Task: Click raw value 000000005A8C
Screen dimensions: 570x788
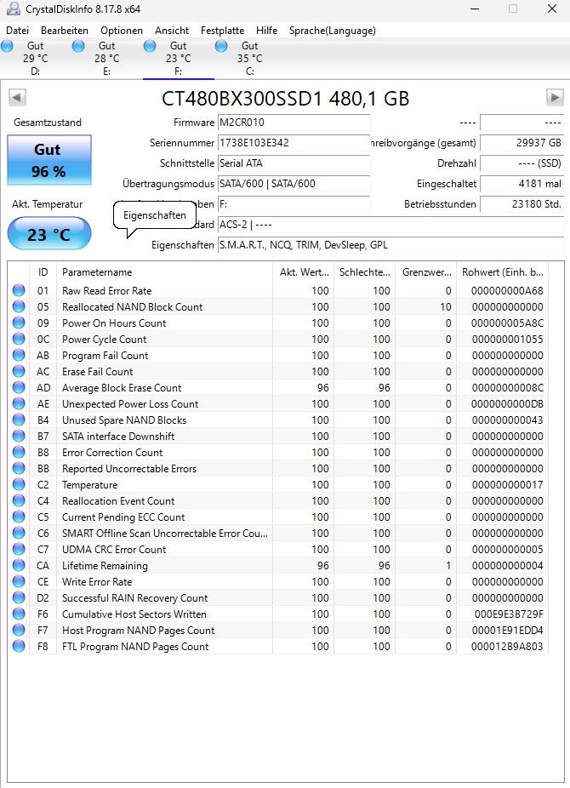Action: tap(507, 323)
